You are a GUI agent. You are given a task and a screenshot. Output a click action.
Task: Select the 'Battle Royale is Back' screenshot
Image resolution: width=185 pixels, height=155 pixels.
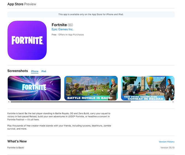(x=91, y=88)
